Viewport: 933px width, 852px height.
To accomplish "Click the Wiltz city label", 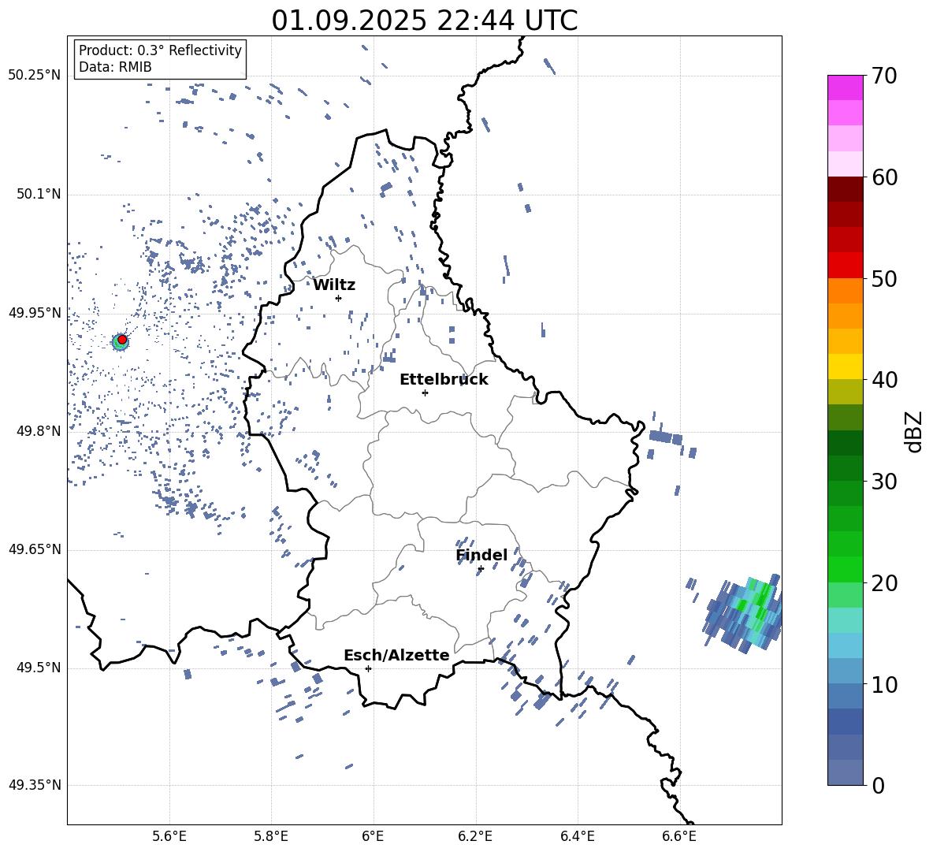I will (x=334, y=285).
